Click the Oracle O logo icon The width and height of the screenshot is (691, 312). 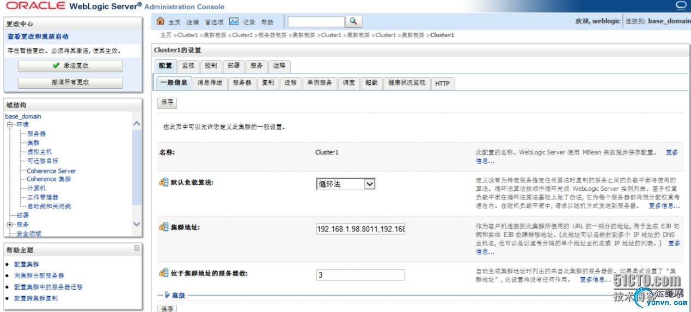click(681, 6)
